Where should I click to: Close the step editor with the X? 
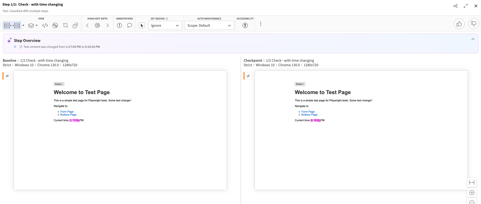[x=476, y=6]
